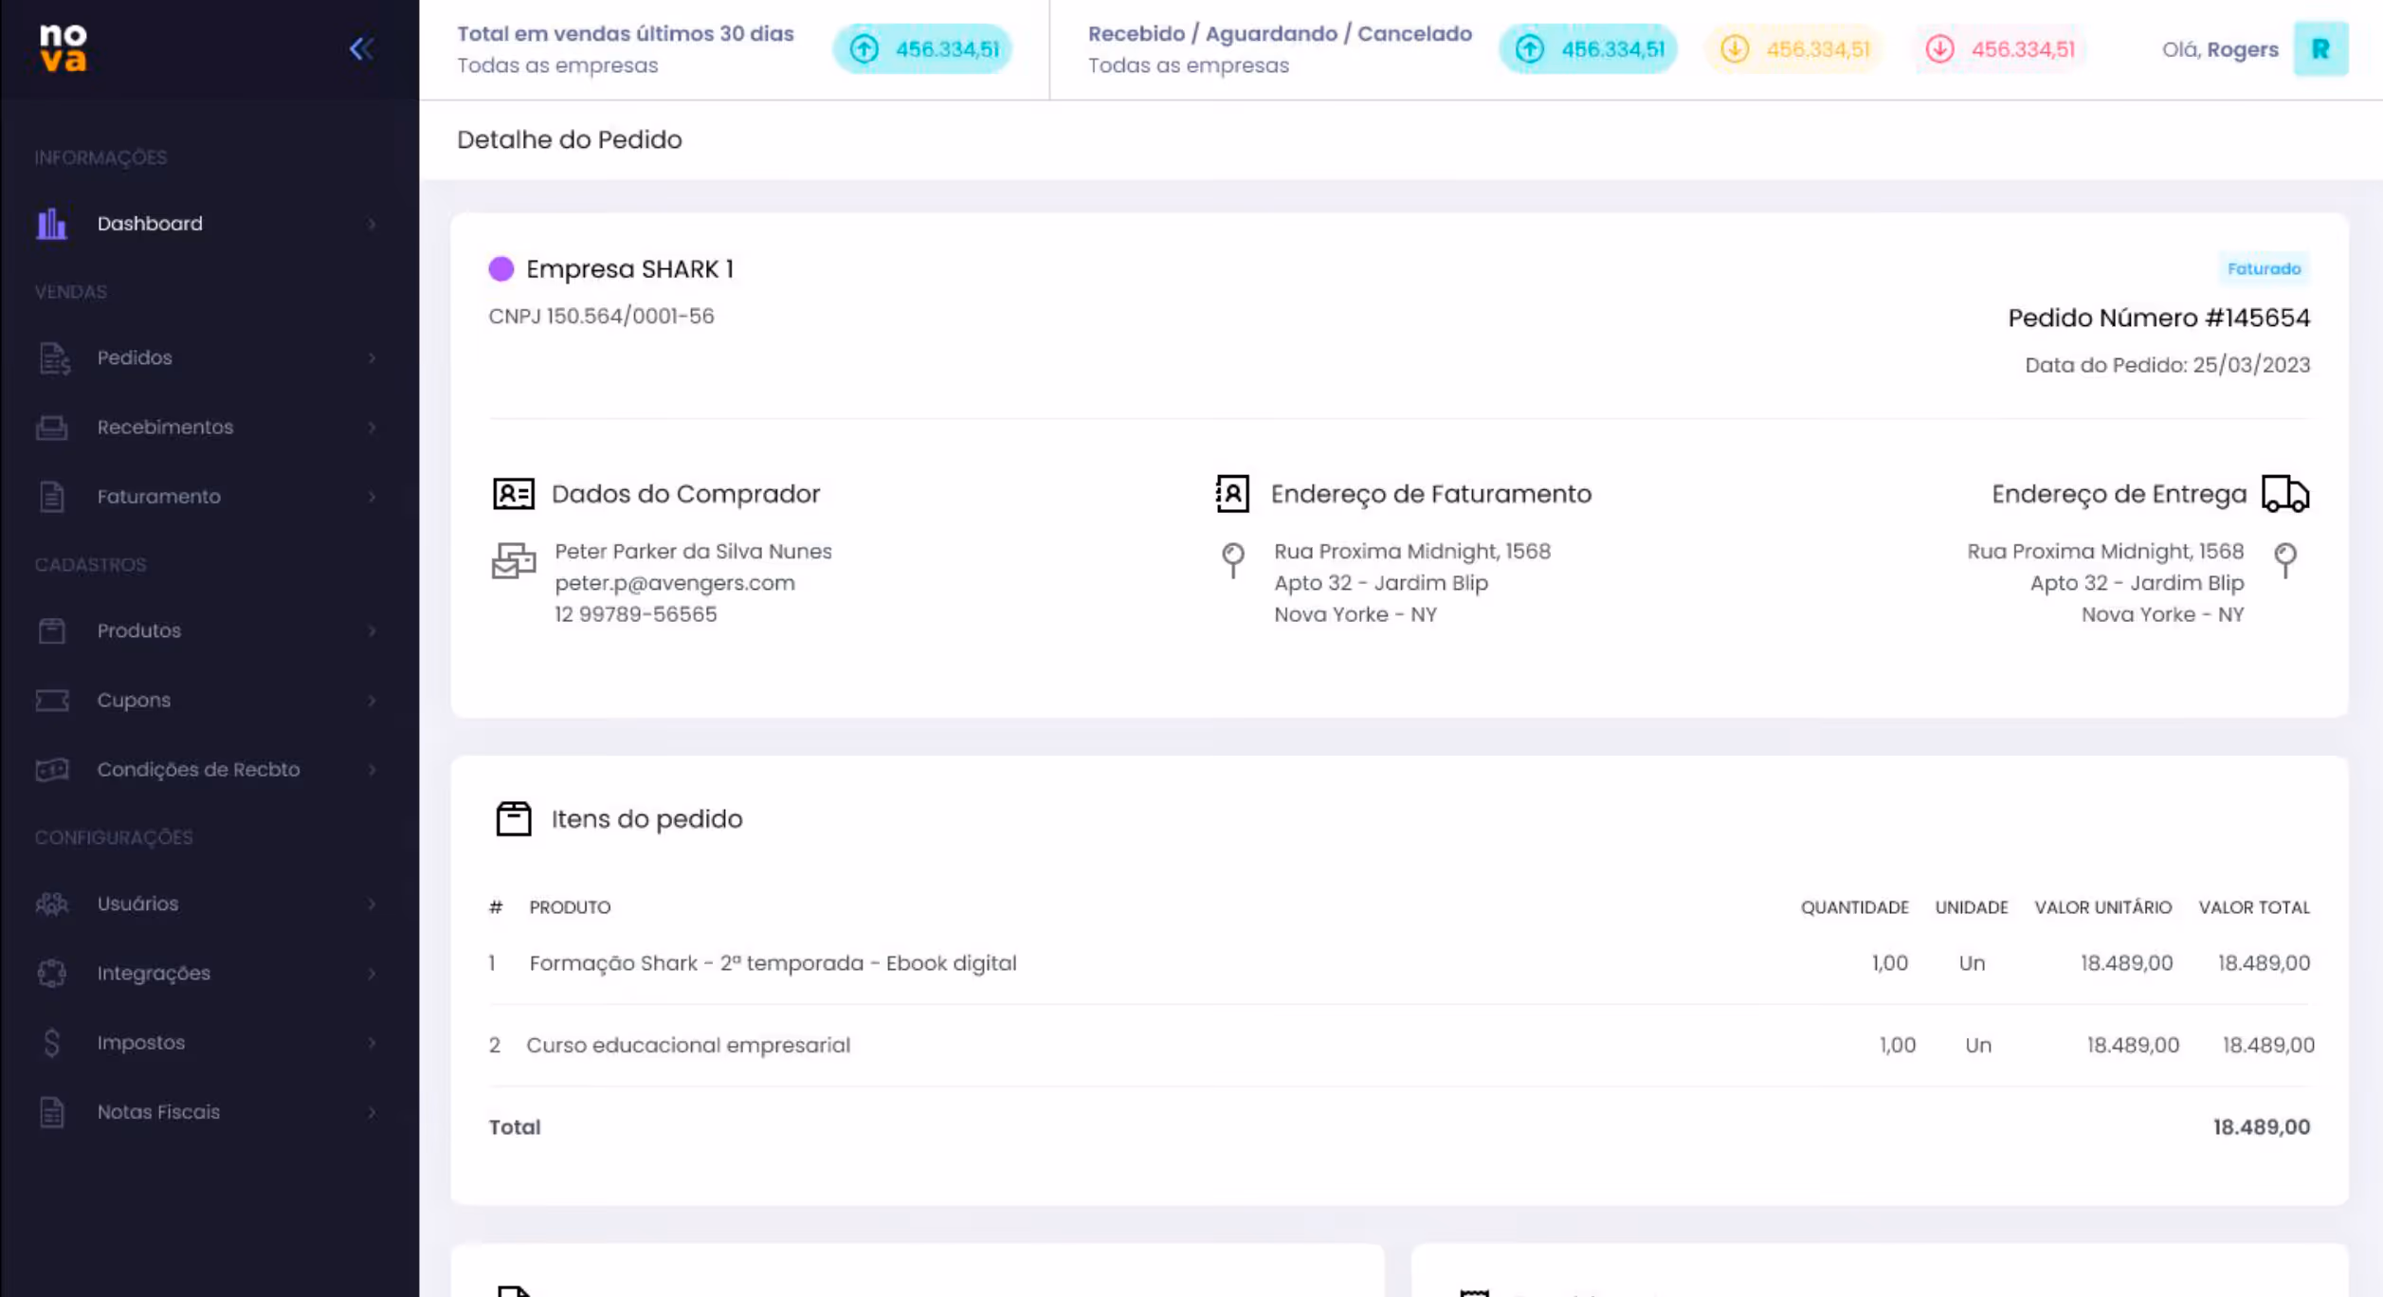This screenshot has height=1297, width=2383.
Task: Click the delivery address map pin
Action: [2285, 559]
